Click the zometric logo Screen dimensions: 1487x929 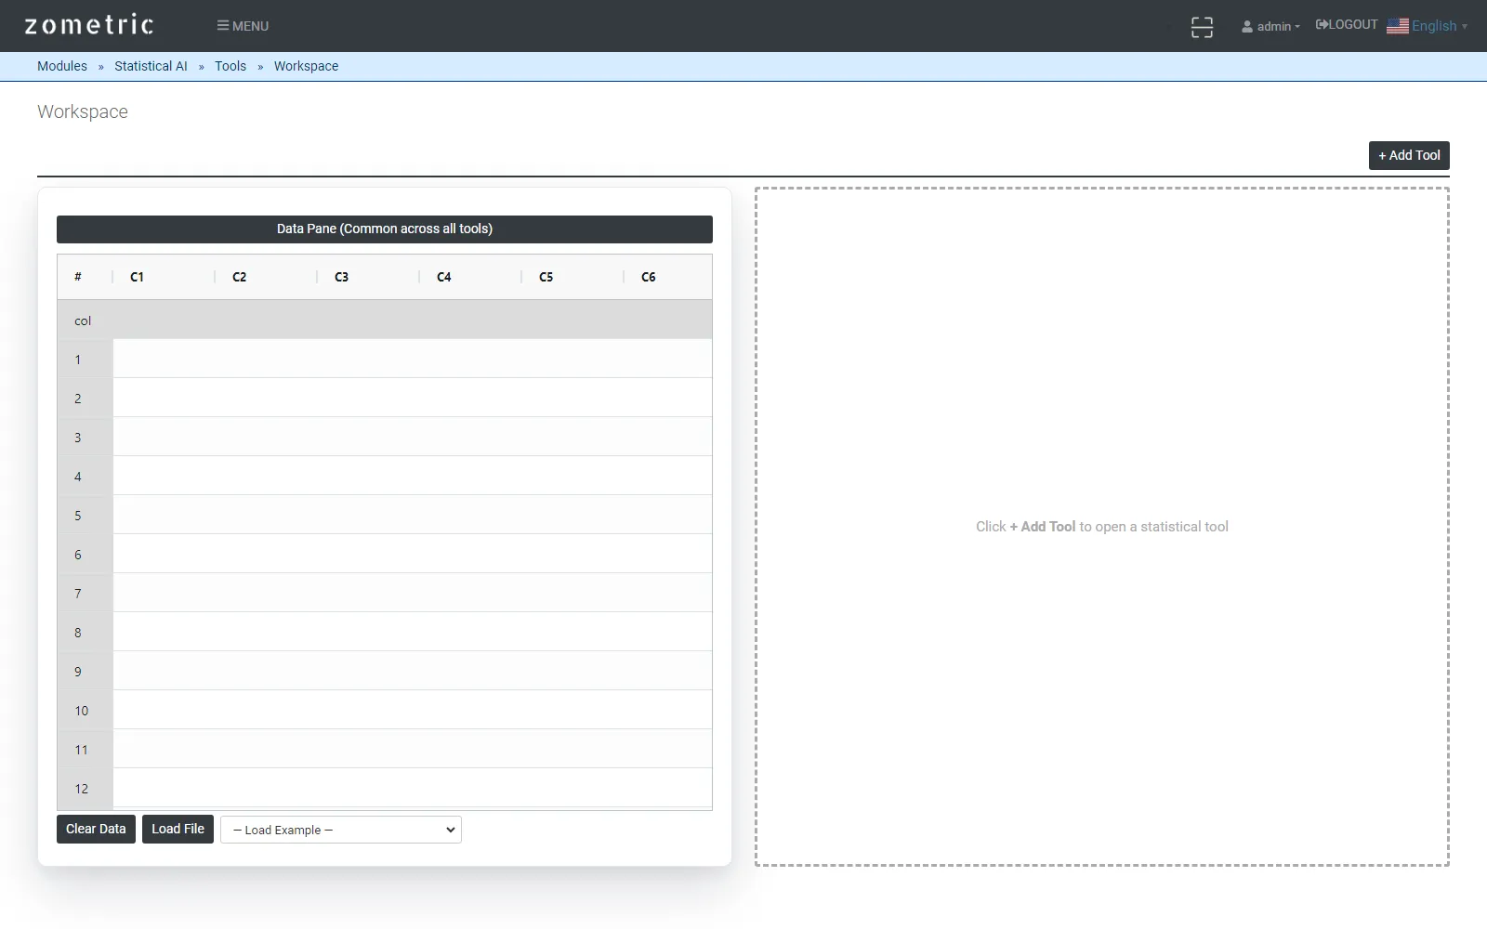tap(89, 25)
